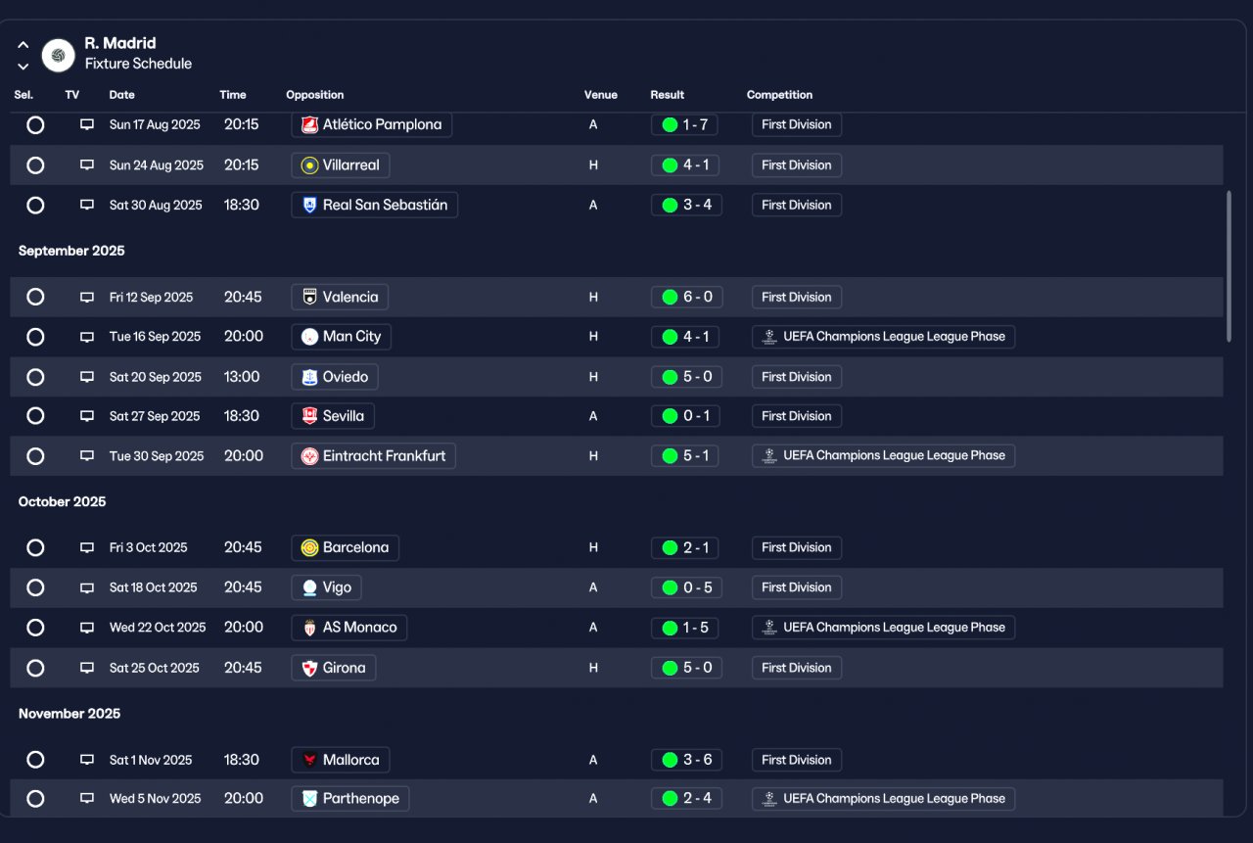The height and width of the screenshot is (843, 1253).
Task: Go to previous team with the up chevron
Action: tap(23, 44)
